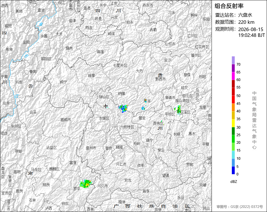
Task: Click the radar echo cluster near Luoping
Action: pos(86,184)
